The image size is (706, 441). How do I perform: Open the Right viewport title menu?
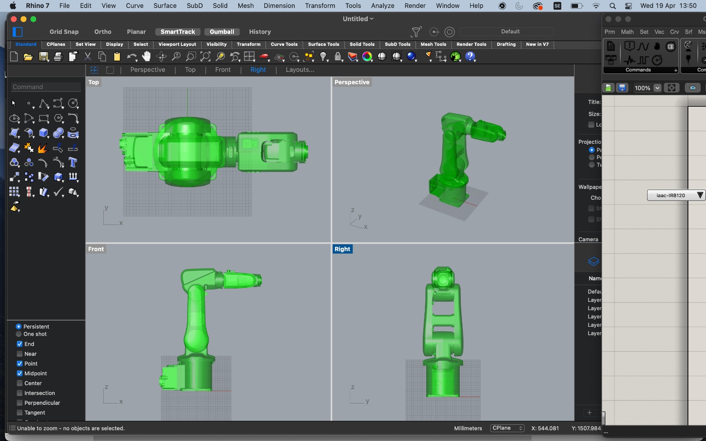(x=342, y=249)
